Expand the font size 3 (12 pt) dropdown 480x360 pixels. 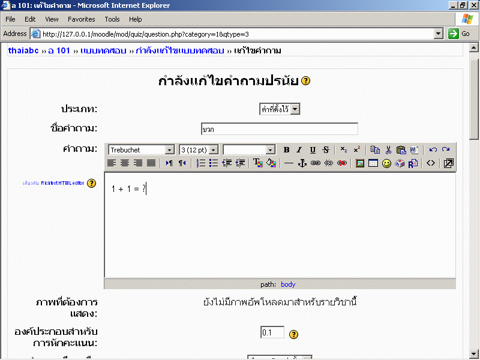coord(213,150)
